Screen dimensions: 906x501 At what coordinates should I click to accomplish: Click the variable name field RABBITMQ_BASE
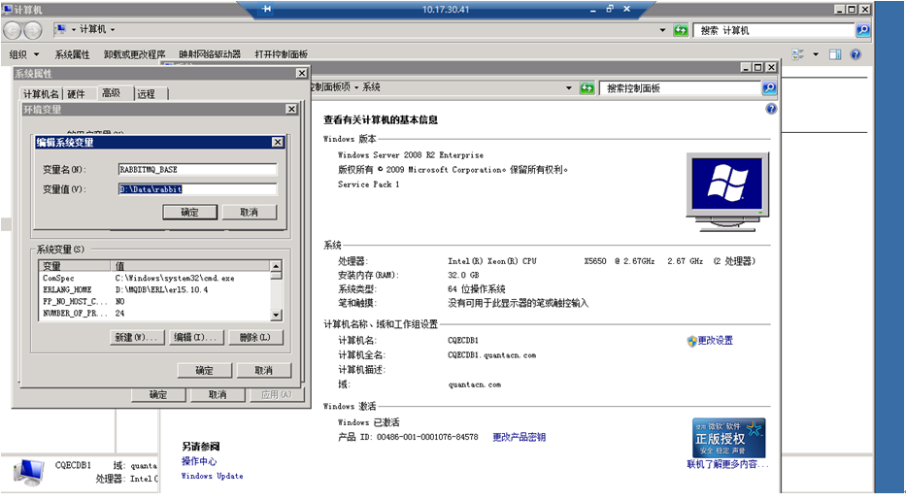197,169
